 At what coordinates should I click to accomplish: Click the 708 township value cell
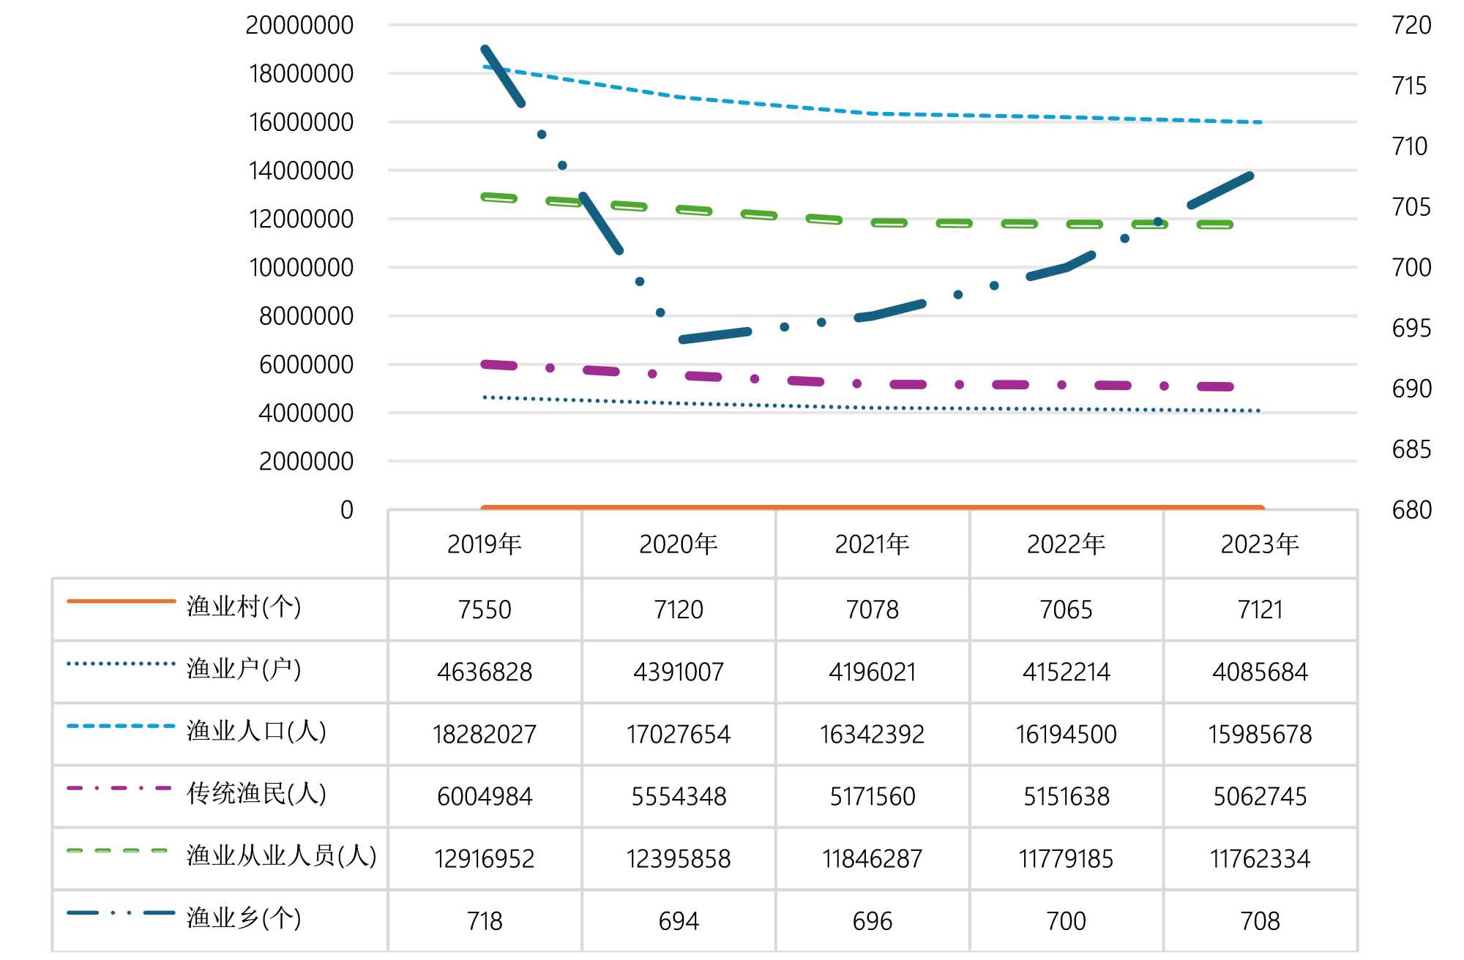tap(1260, 920)
